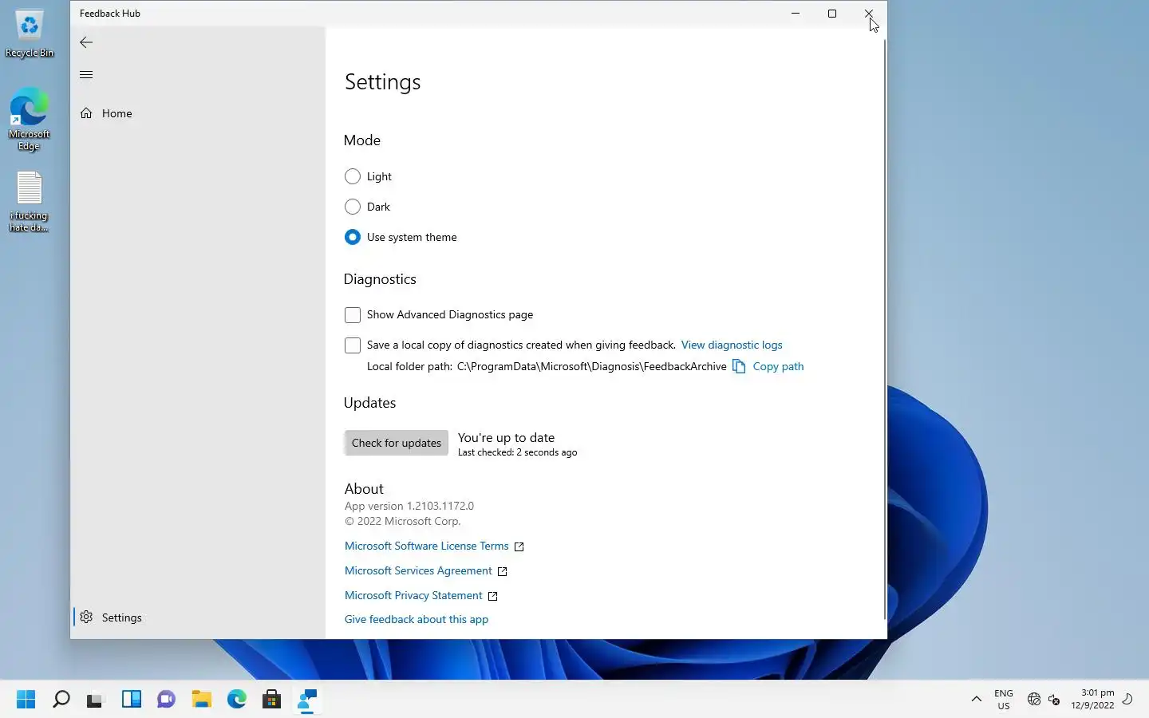
Task: Click the You're up to date text
Action: pos(506,437)
